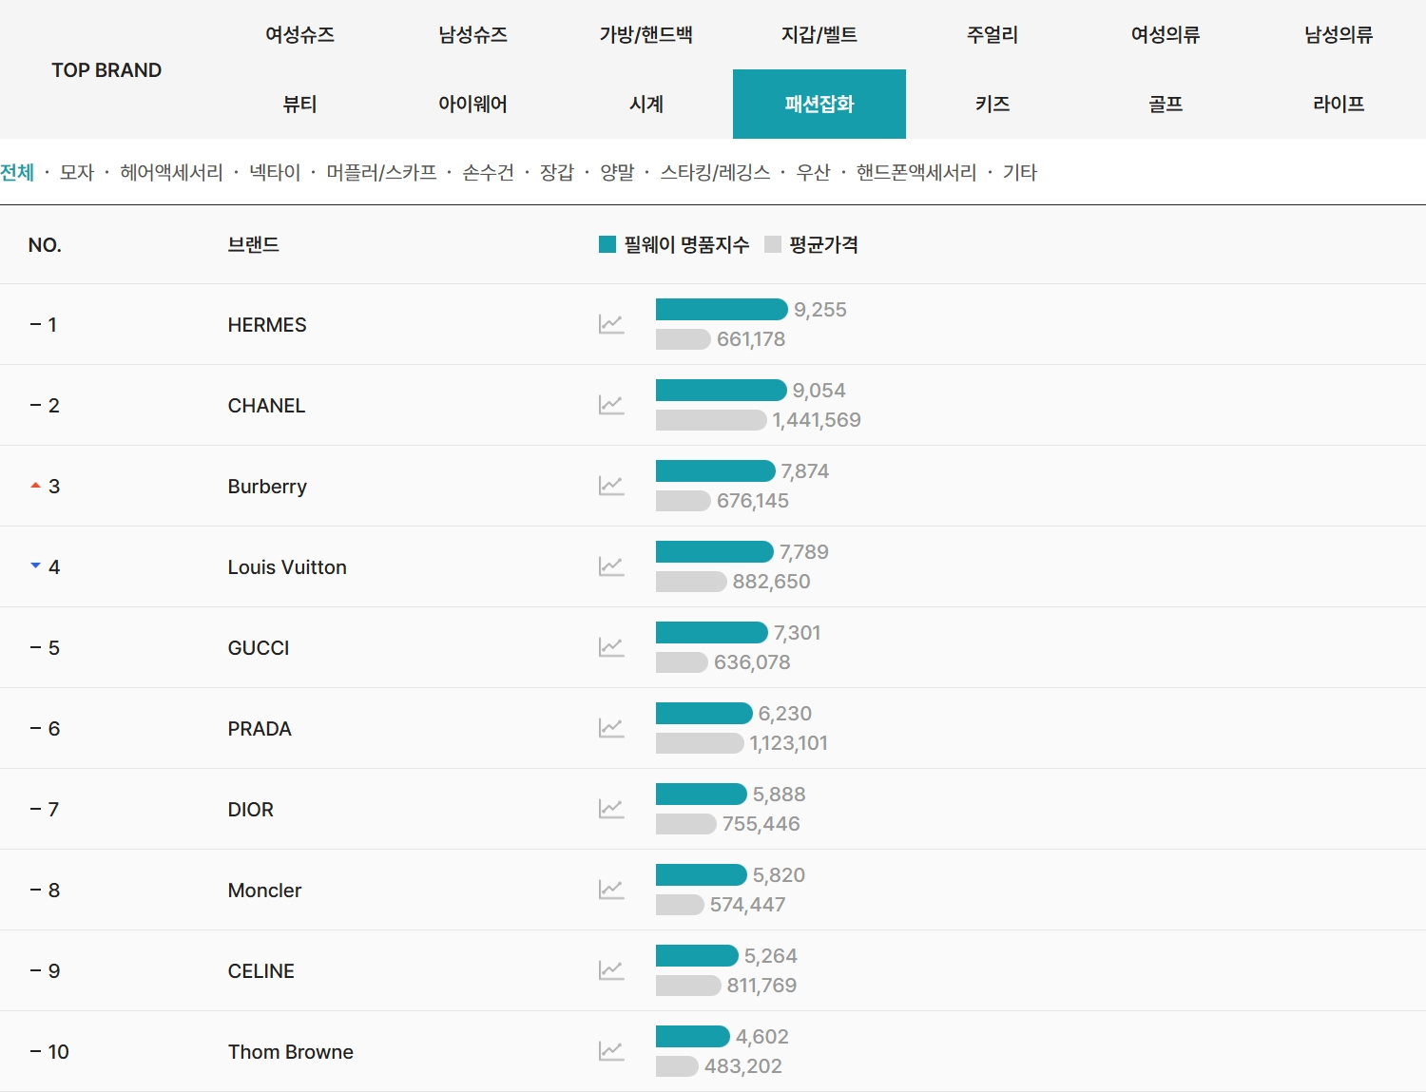The width and height of the screenshot is (1426, 1092).
Task: Filter by 넥타이 subcategory
Action: point(275,172)
